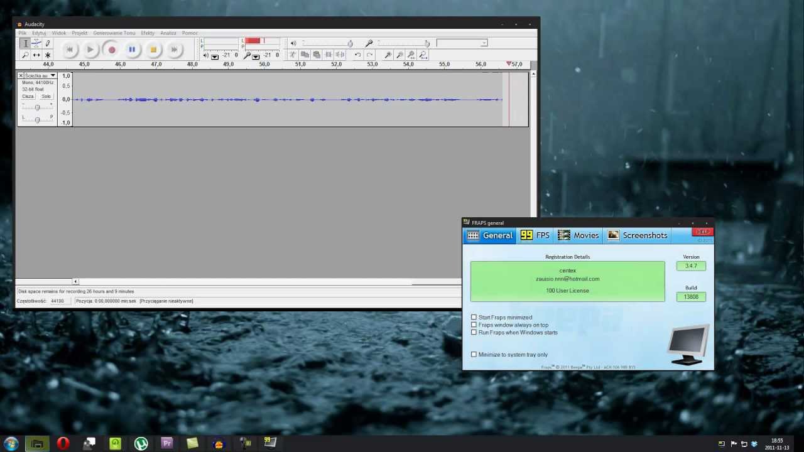Stop with the yellow Stop button

153,50
